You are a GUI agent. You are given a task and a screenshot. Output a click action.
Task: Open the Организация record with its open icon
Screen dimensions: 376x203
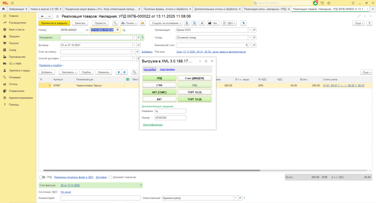coord(254,30)
